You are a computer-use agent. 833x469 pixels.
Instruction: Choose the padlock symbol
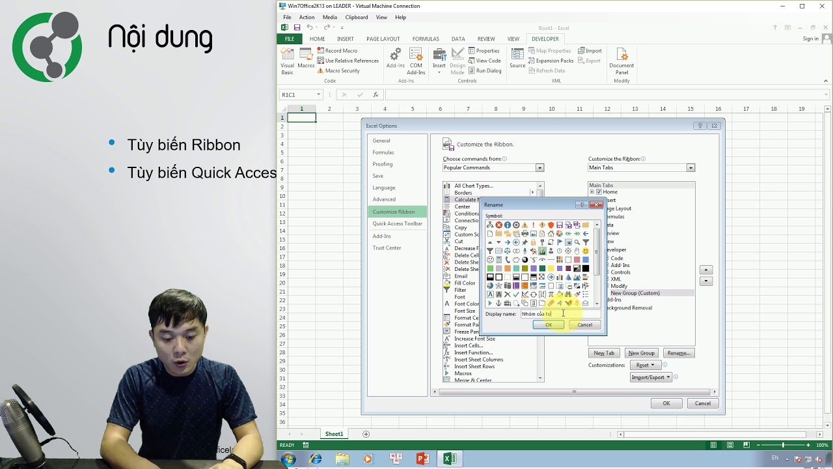pyautogui.click(x=534, y=242)
